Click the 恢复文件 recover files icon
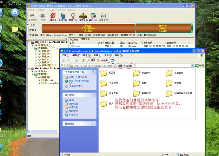This screenshot has width=219, height=156. [83, 17]
